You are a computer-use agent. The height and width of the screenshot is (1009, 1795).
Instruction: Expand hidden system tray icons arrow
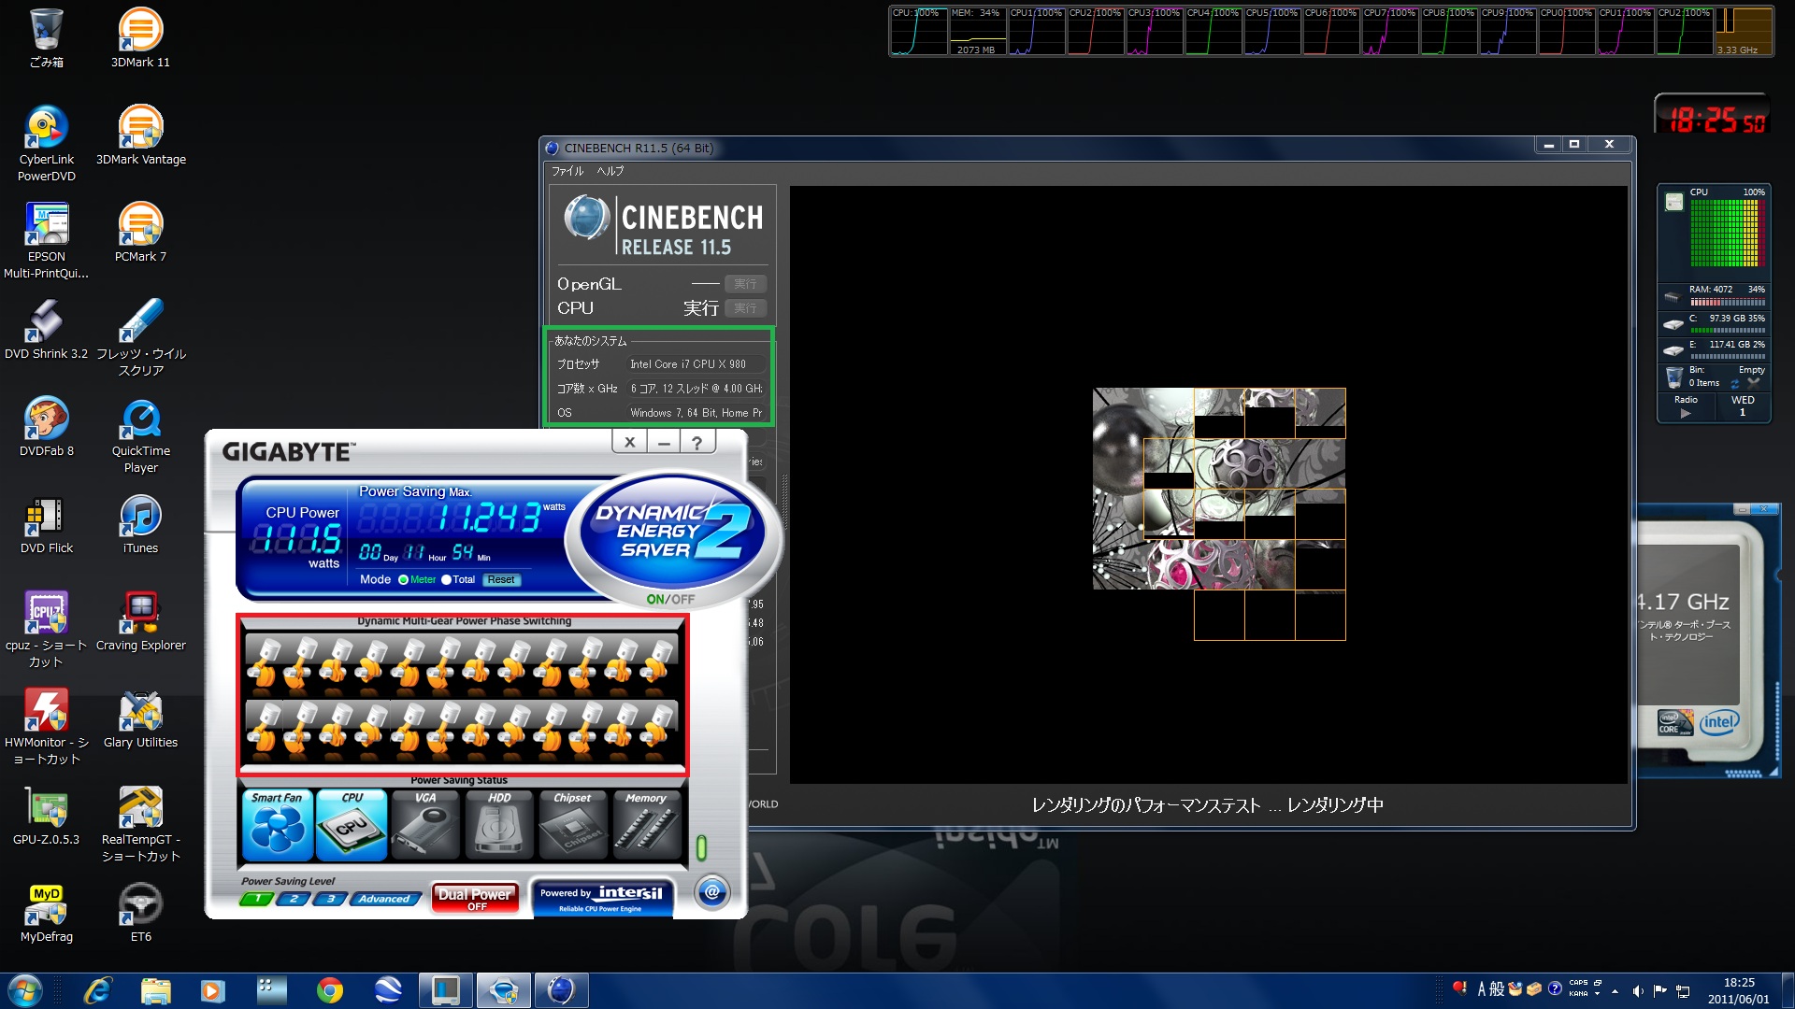point(1615,991)
